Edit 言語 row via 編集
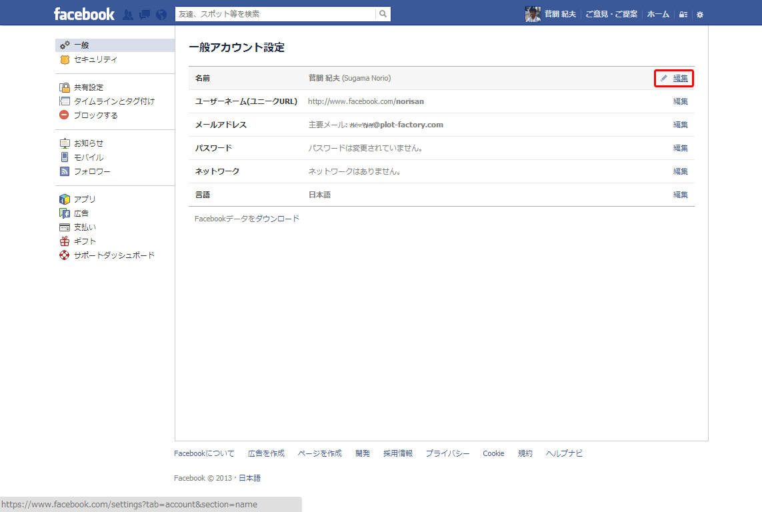Screen dimensions: 762x512 pyautogui.click(x=681, y=195)
